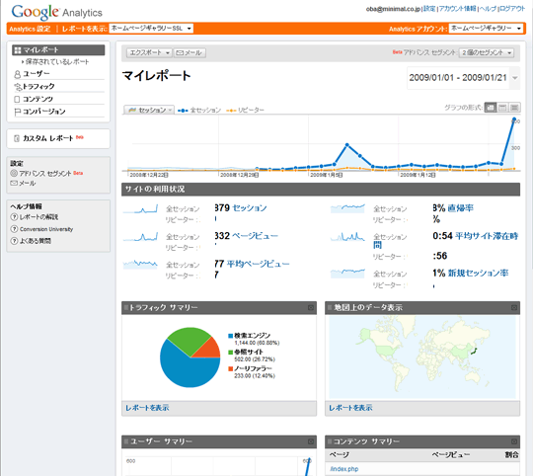The height and width of the screenshot is (476, 533).
Task: Open the エクスポート dropdown
Action: pyautogui.click(x=149, y=52)
